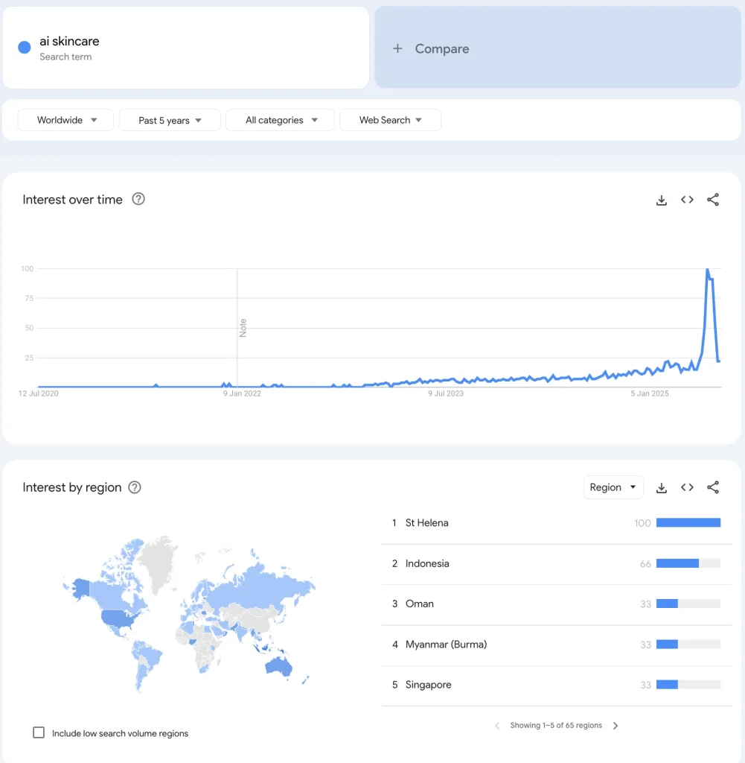Open the Worldwide location dropdown

click(65, 120)
